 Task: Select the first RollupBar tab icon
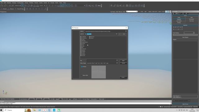pos(174,14)
